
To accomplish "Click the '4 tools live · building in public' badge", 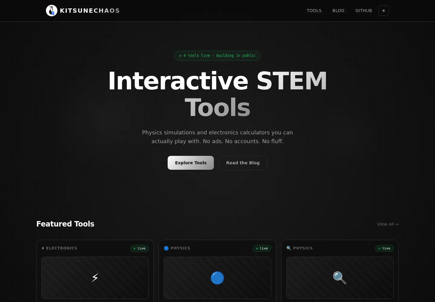I will coord(217,56).
